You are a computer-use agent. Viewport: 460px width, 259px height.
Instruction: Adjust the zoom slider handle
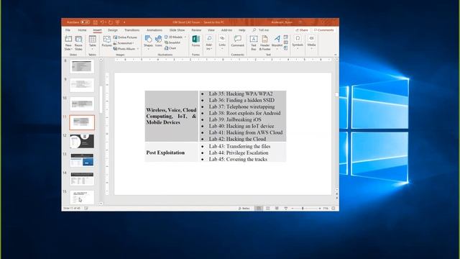[303, 208]
